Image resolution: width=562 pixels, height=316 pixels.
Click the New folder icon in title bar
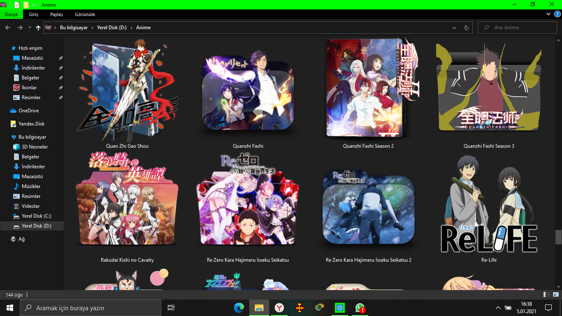26,5
